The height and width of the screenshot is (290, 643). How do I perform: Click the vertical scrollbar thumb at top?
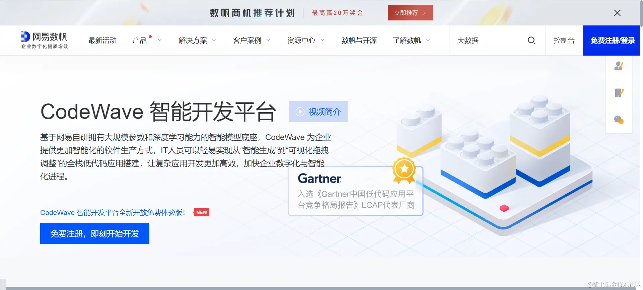[641, 13]
